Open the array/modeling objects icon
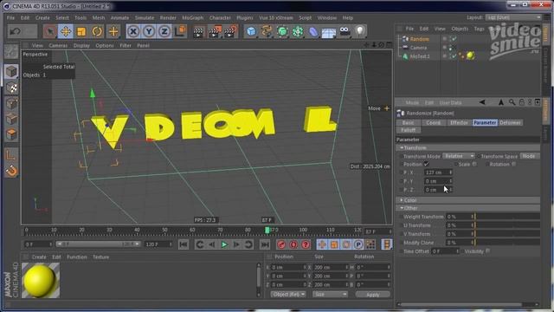The height and width of the screenshot is (312, 554). (298, 31)
